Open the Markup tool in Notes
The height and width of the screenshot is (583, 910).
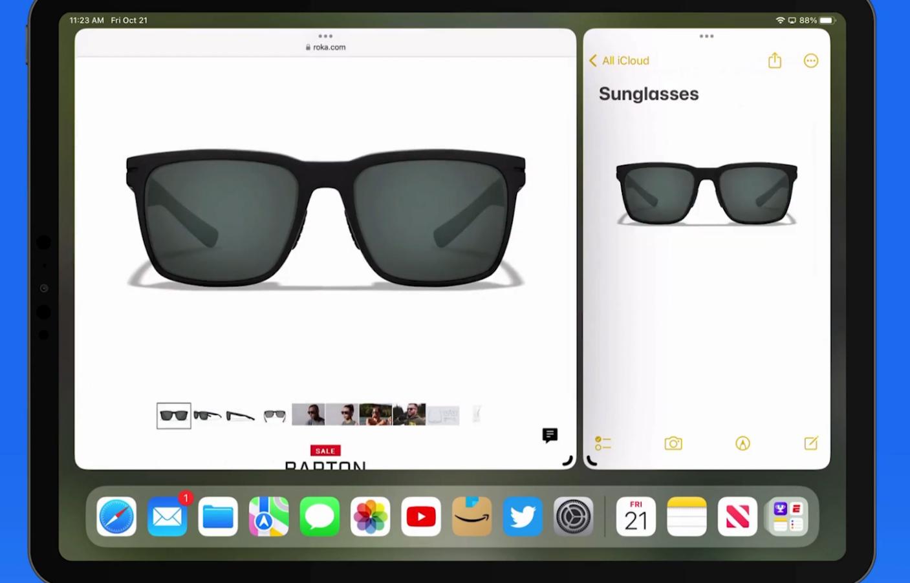(x=742, y=443)
